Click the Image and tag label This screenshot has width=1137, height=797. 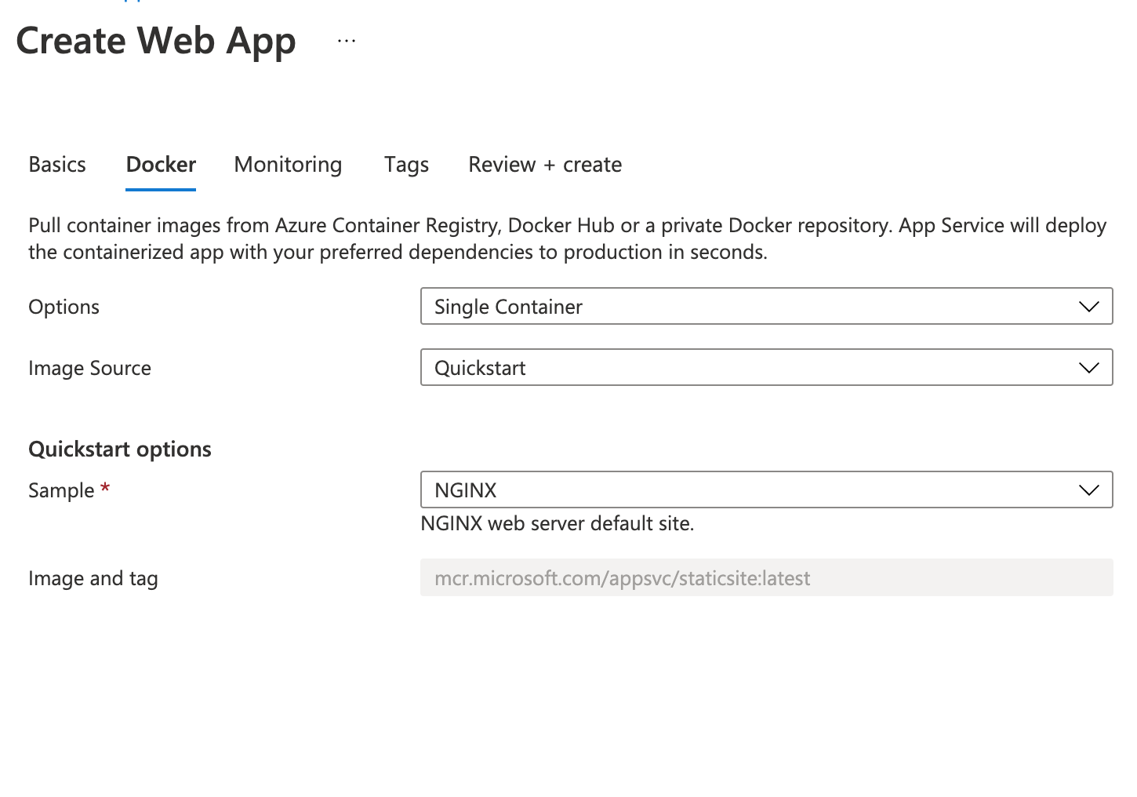(x=93, y=579)
